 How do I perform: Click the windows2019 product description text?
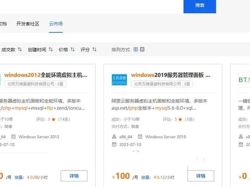159,104
